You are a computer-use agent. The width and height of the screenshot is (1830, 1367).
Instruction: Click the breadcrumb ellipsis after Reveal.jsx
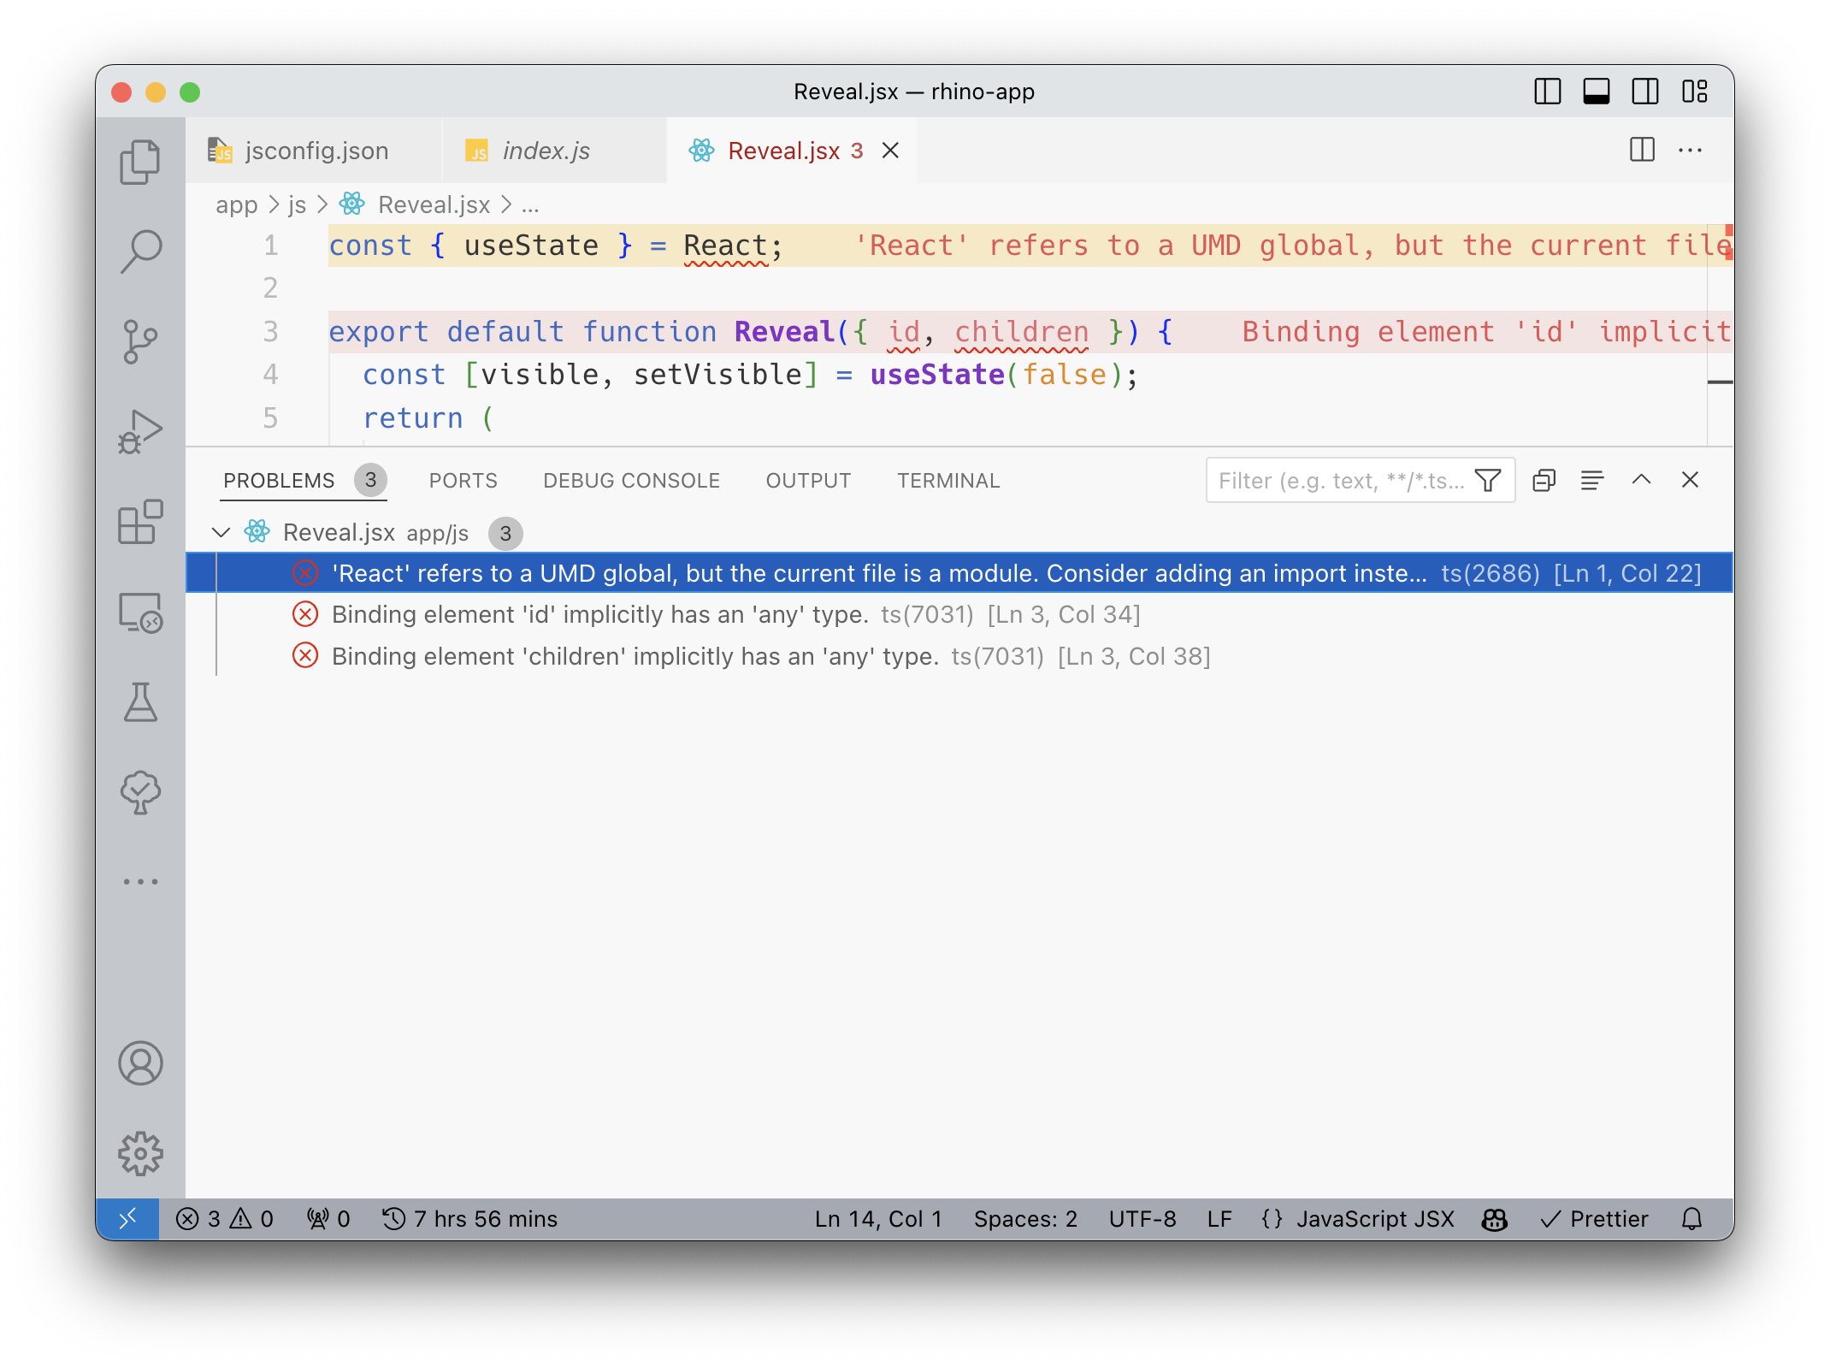click(530, 205)
